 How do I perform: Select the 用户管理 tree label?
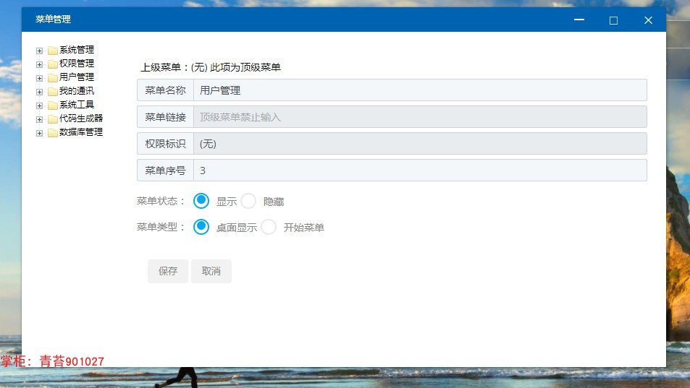77,77
